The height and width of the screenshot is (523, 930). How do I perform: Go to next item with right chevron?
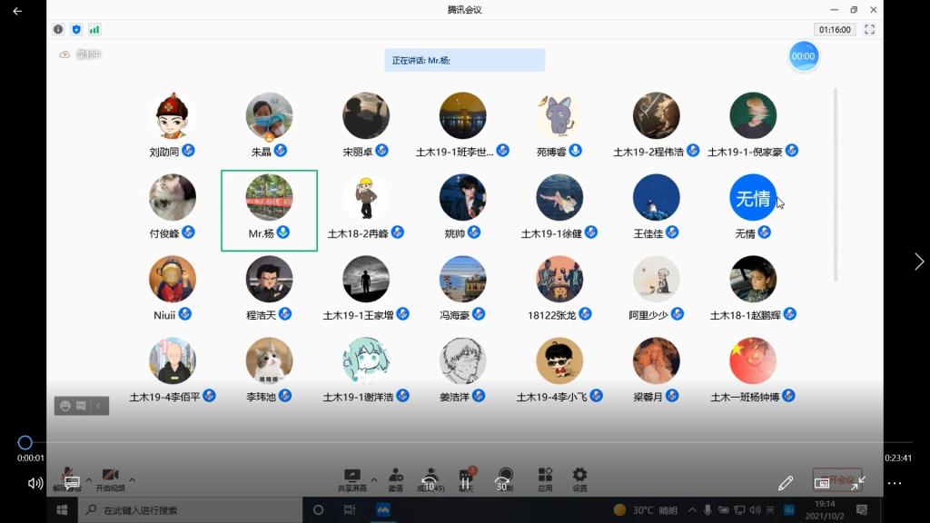coord(918,261)
